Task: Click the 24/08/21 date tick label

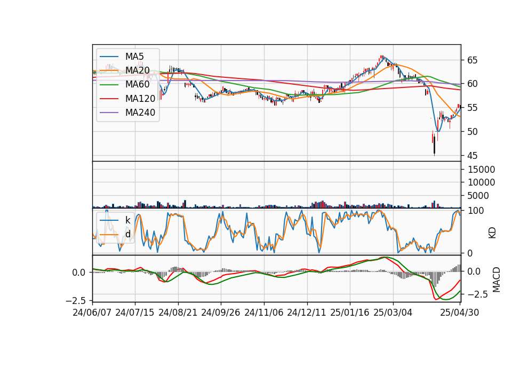Action: coord(178,313)
